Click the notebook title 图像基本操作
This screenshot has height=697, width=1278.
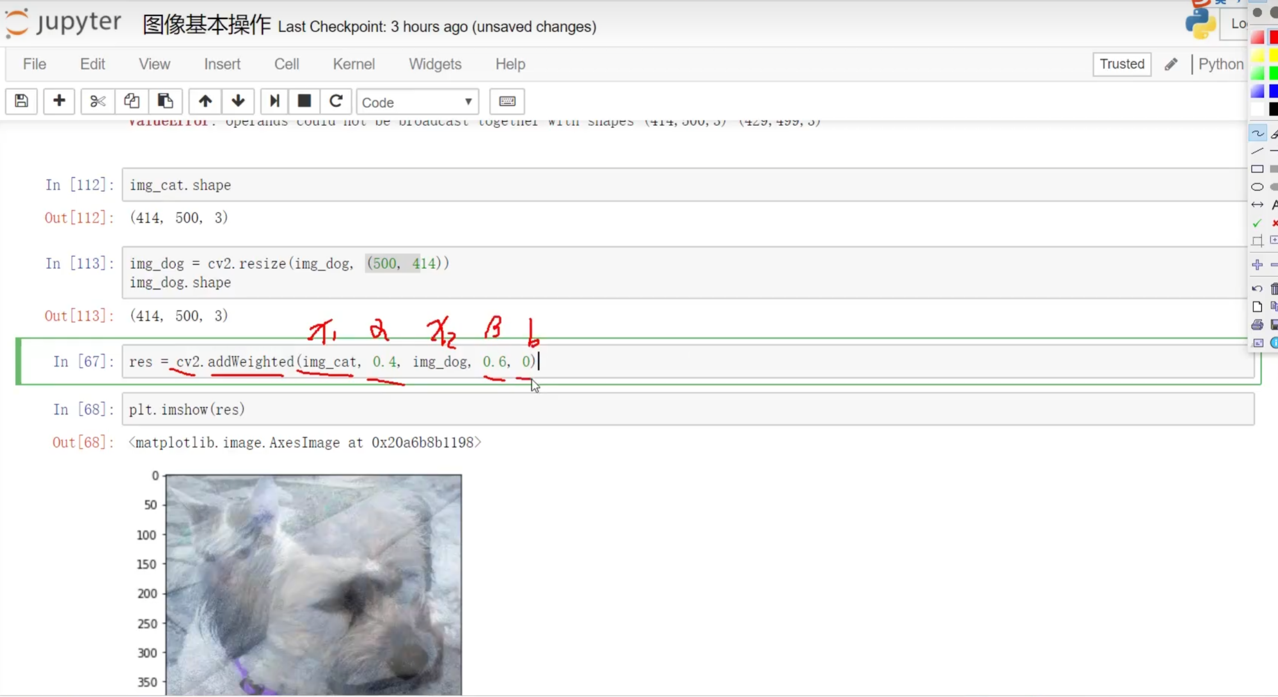coord(206,25)
